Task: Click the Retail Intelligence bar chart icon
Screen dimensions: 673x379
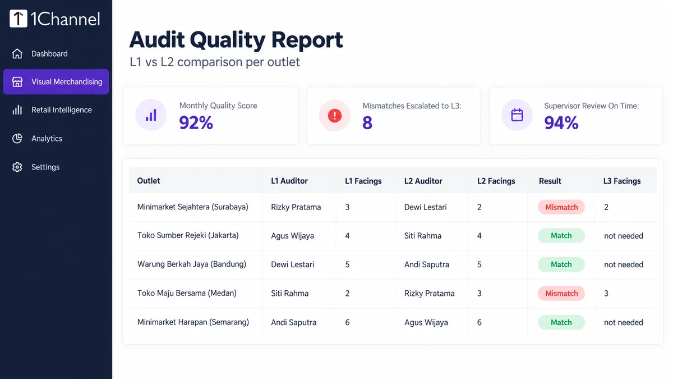Action: [x=17, y=110]
